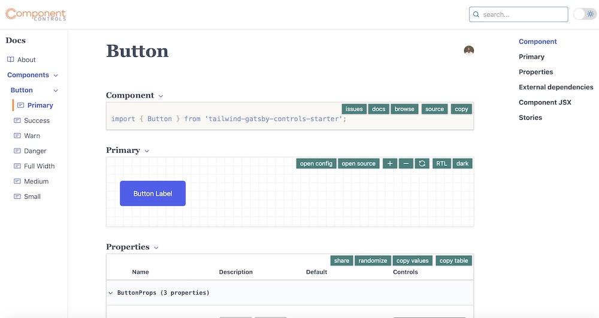599x318 pixels.
Task: Collapse the Components sidebar section
Action: (56, 75)
